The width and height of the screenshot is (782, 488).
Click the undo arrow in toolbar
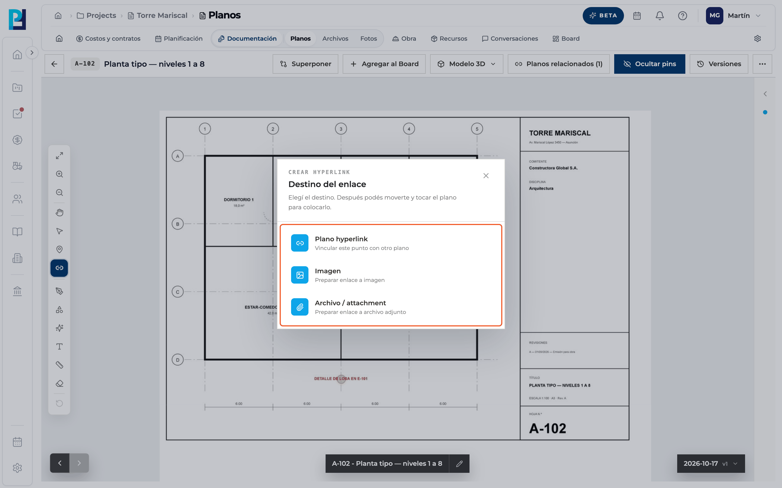pyautogui.click(x=59, y=403)
